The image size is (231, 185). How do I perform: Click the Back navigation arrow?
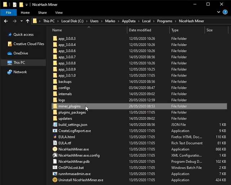[x=6, y=21]
